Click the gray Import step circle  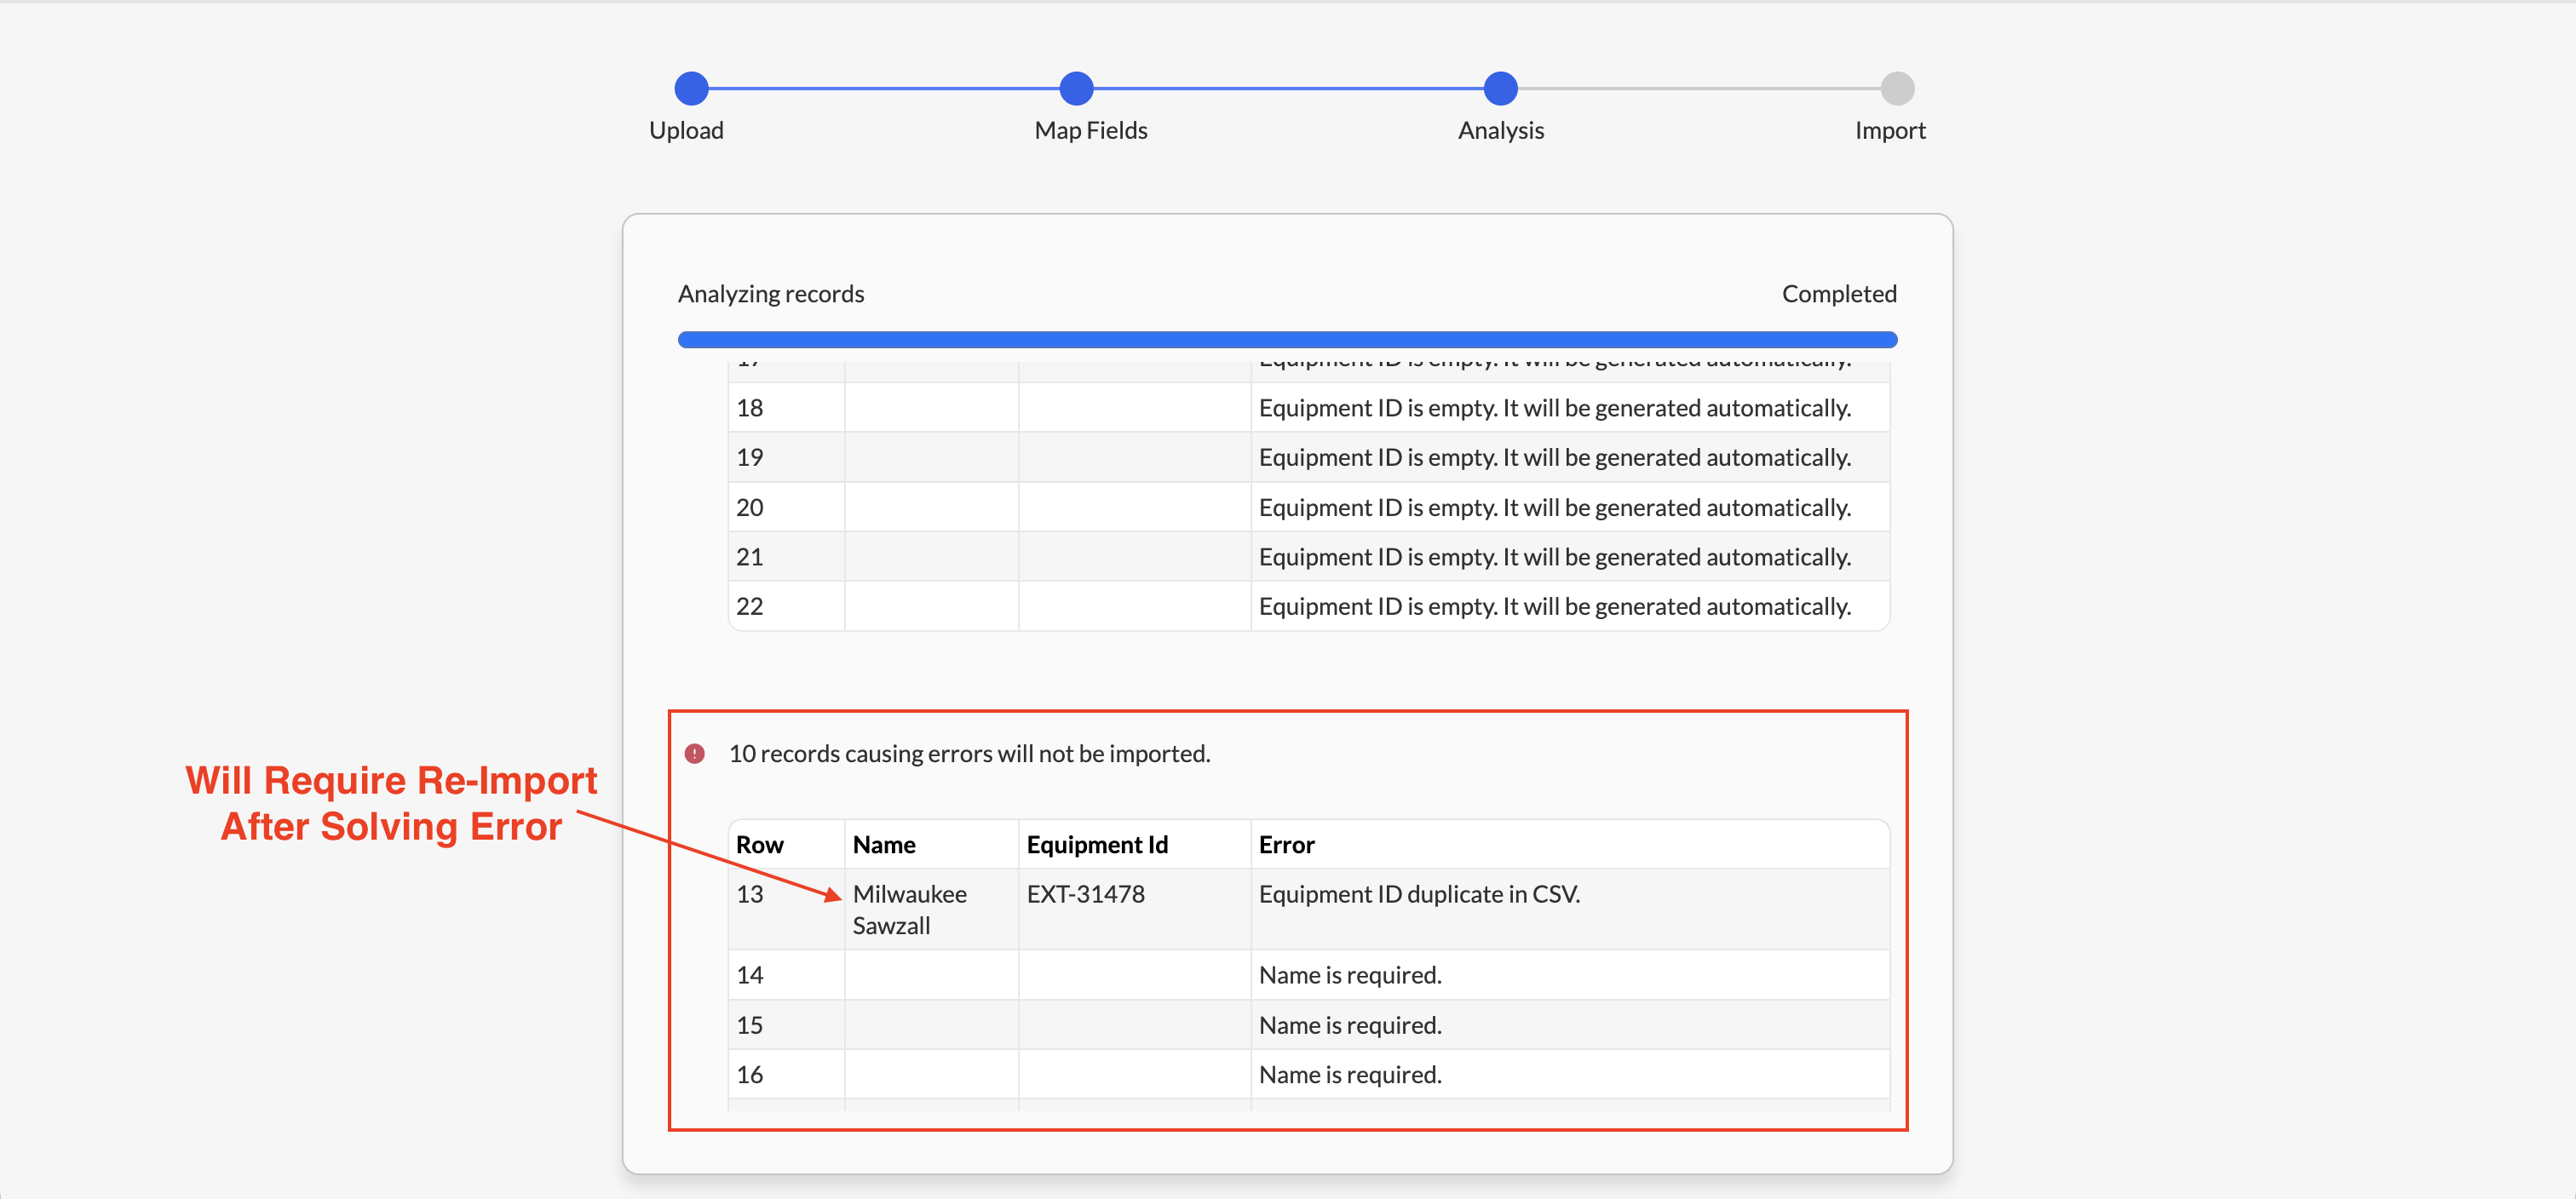(x=1897, y=88)
